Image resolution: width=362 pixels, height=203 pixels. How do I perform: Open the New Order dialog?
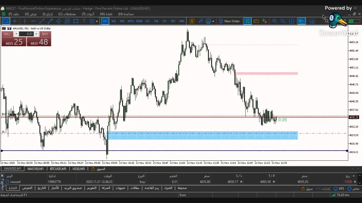[229, 21]
